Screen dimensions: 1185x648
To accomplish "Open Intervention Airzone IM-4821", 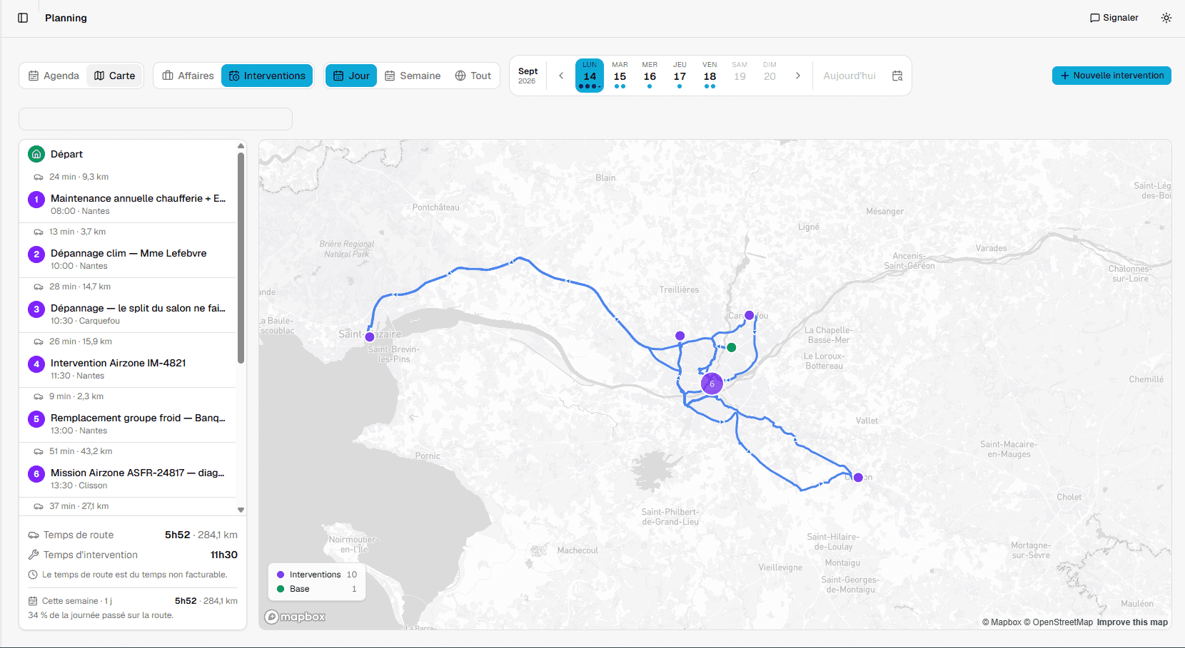I will (x=128, y=369).
